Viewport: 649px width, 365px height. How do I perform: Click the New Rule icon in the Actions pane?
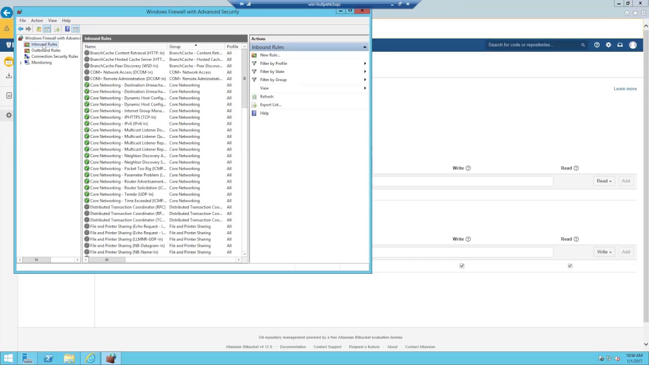[x=254, y=55]
